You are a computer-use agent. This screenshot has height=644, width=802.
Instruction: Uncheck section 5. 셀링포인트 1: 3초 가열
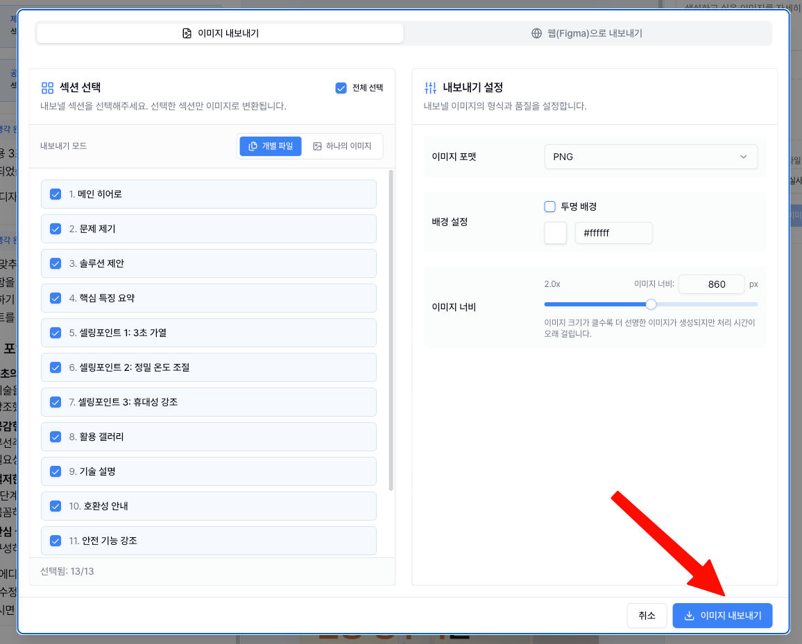56,333
